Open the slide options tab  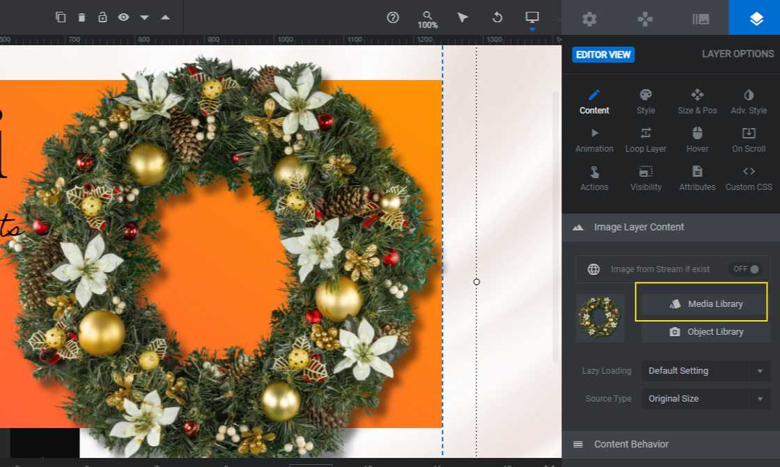pos(701,19)
